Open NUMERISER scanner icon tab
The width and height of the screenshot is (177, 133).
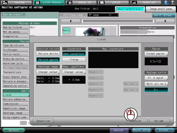(x=134, y=3)
